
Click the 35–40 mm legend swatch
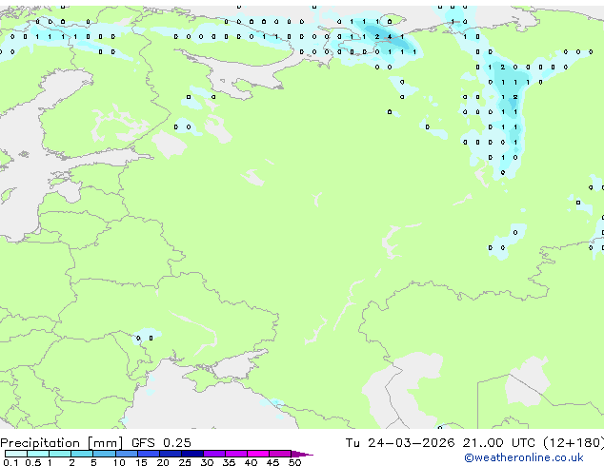coord(236,454)
